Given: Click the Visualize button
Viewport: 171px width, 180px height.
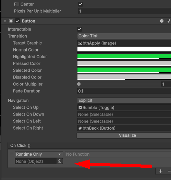Looking at the screenshot, I should (124, 135).
